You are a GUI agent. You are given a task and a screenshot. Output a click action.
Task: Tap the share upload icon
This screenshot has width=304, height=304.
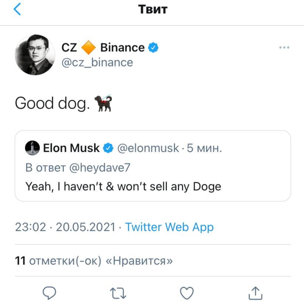(255, 293)
